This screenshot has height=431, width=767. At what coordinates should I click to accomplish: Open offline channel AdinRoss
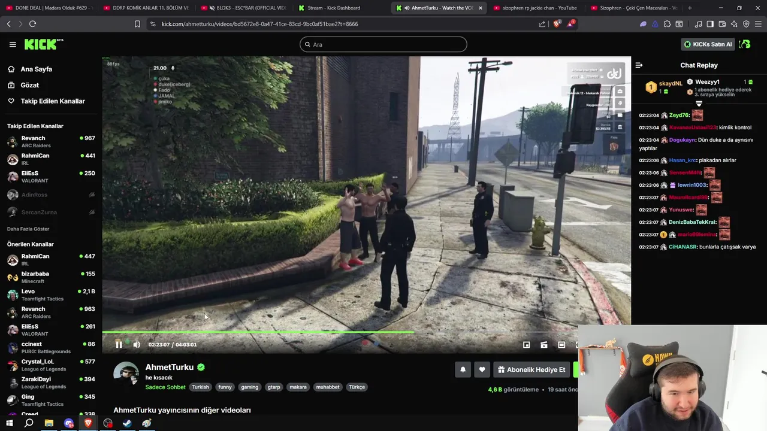click(51, 195)
